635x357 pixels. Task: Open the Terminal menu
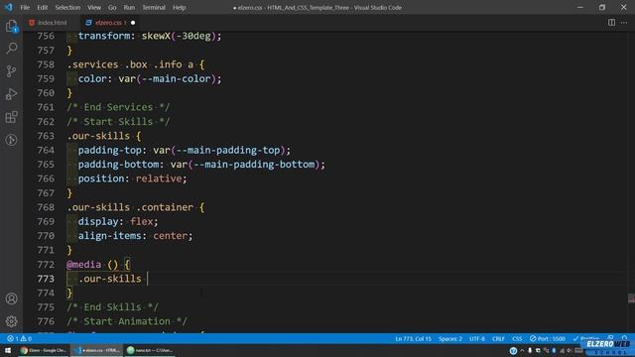click(x=154, y=7)
